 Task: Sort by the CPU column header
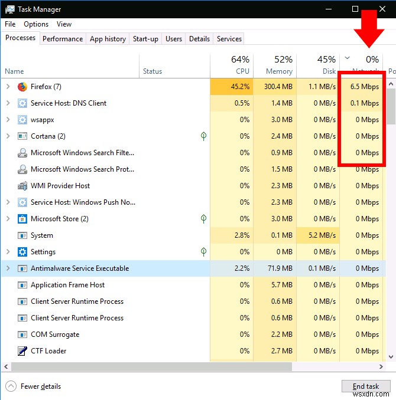(x=232, y=65)
